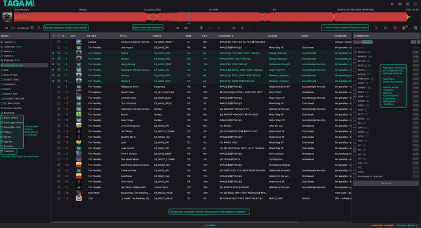Screen dimensions: 421x228
Task: Click the orange face icon with badge
Action: 404,28
